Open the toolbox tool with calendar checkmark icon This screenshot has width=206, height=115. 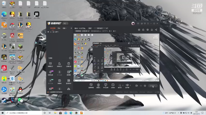(x=68, y=65)
